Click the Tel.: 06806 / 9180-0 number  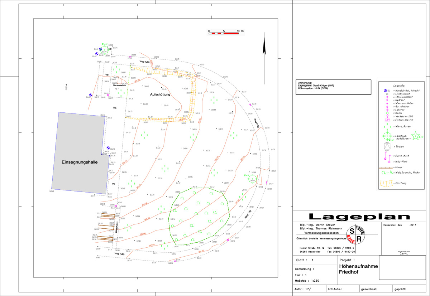click(340, 248)
